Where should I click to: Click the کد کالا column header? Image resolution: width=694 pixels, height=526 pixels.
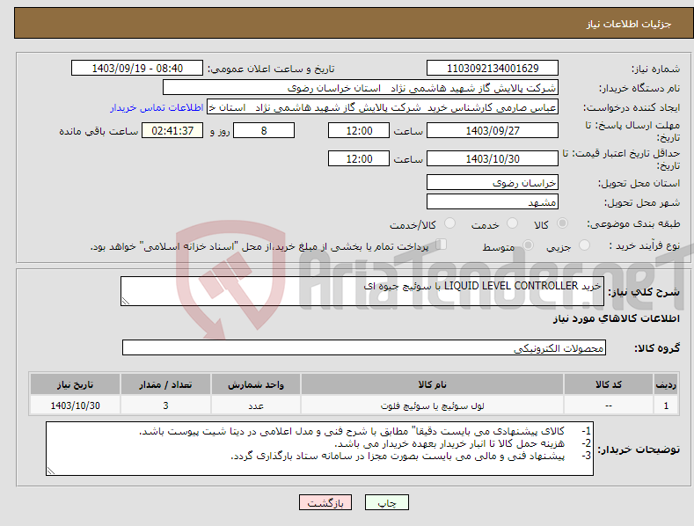608,384
